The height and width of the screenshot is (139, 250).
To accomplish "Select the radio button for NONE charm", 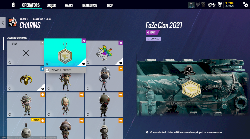I will click(x=10, y=63).
